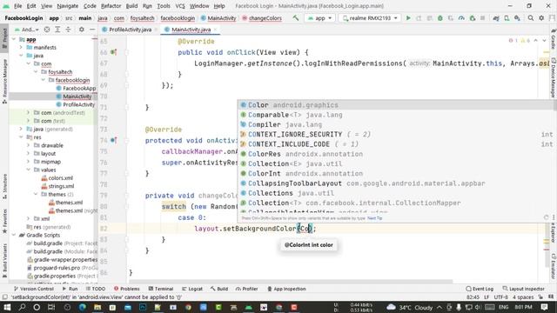The height and width of the screenshot is (313, 557).
Task: Expand the com (androidTest) package
Action: point(28,112)
